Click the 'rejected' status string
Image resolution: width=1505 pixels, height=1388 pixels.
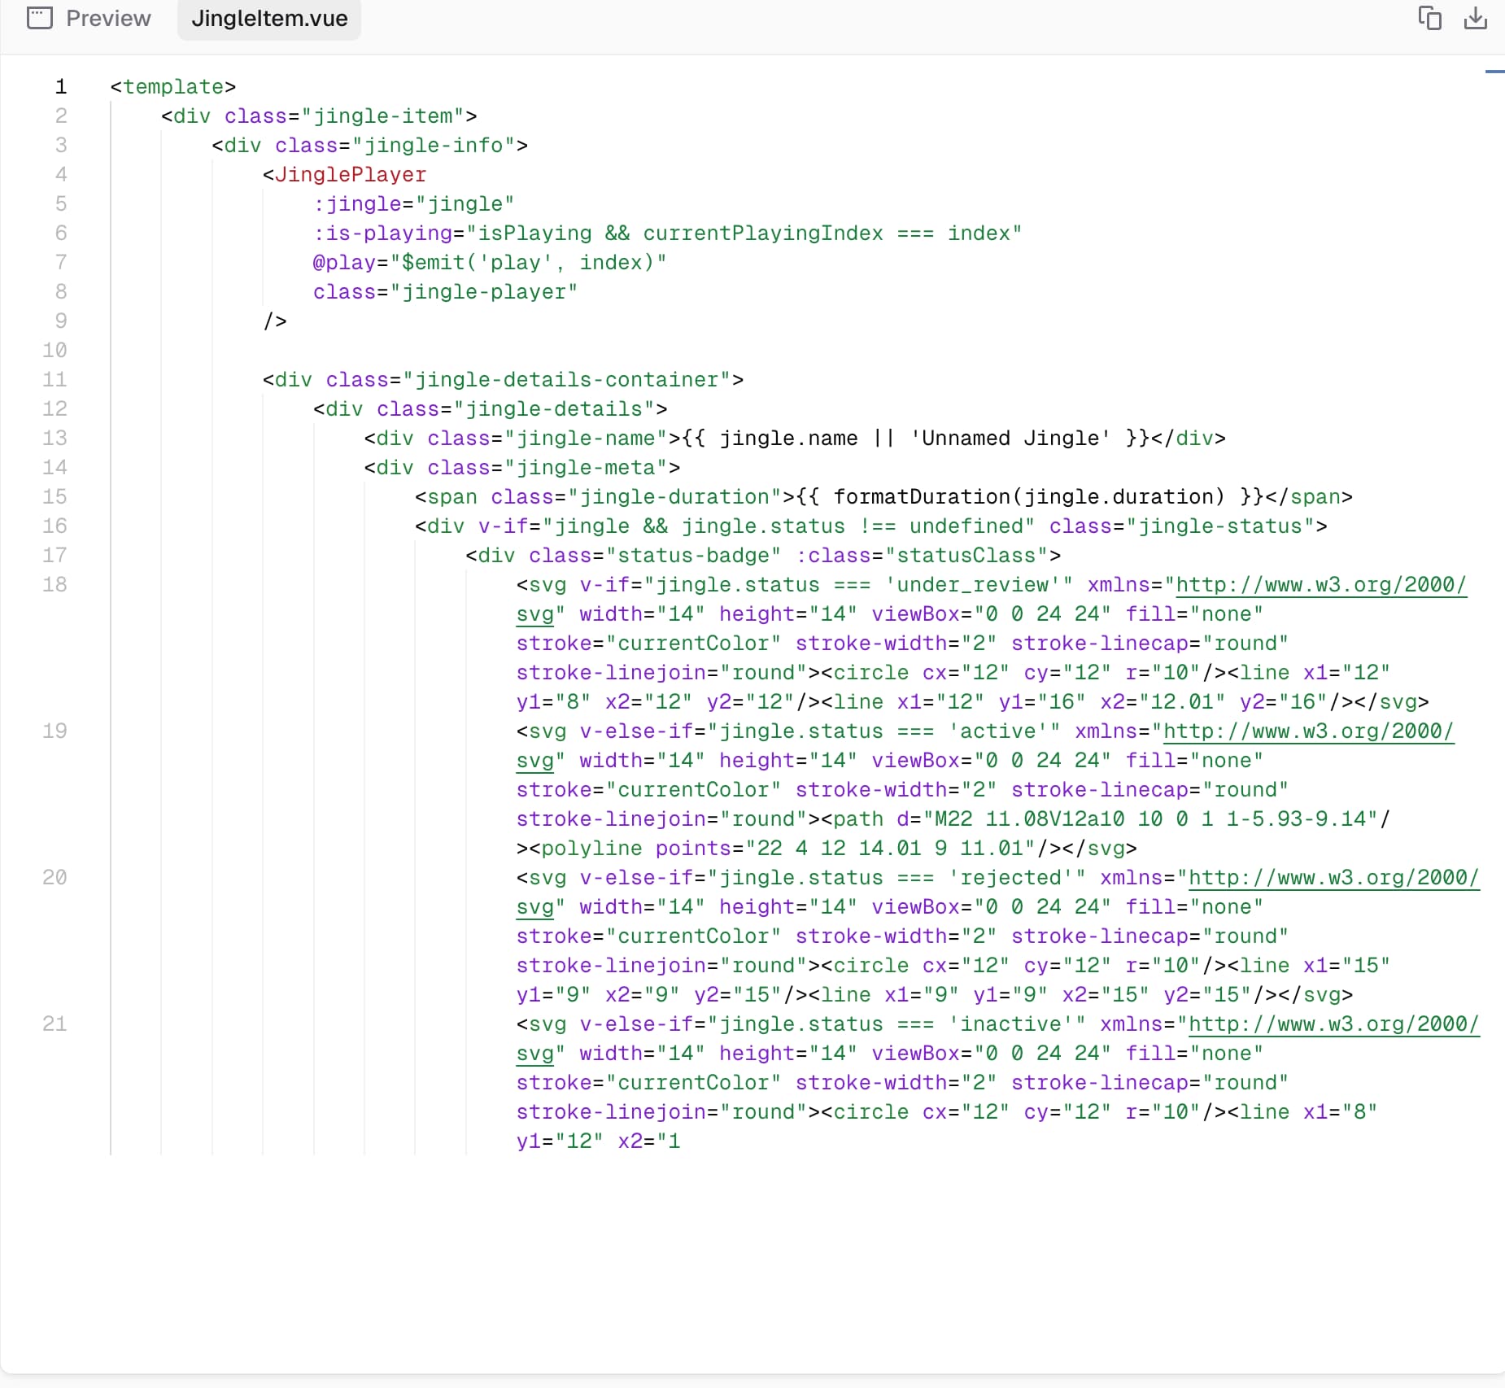[x=1011, y=878]
